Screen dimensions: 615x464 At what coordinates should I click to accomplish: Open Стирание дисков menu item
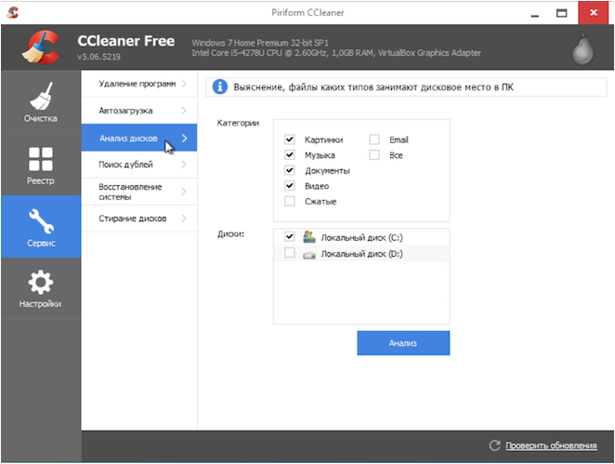pyautogui.click(x=139, y=219)
